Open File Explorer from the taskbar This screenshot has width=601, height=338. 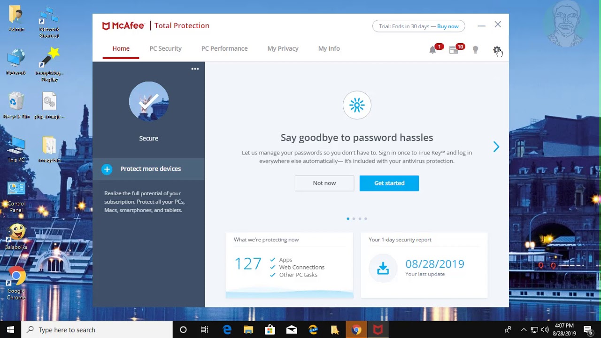pyautogui.click(x=248, y=330)
